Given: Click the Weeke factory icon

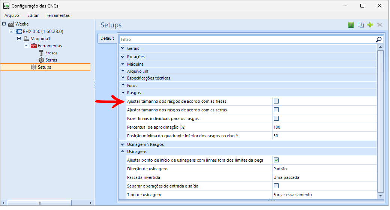Looking at the screenshot, I should [11, 24].
